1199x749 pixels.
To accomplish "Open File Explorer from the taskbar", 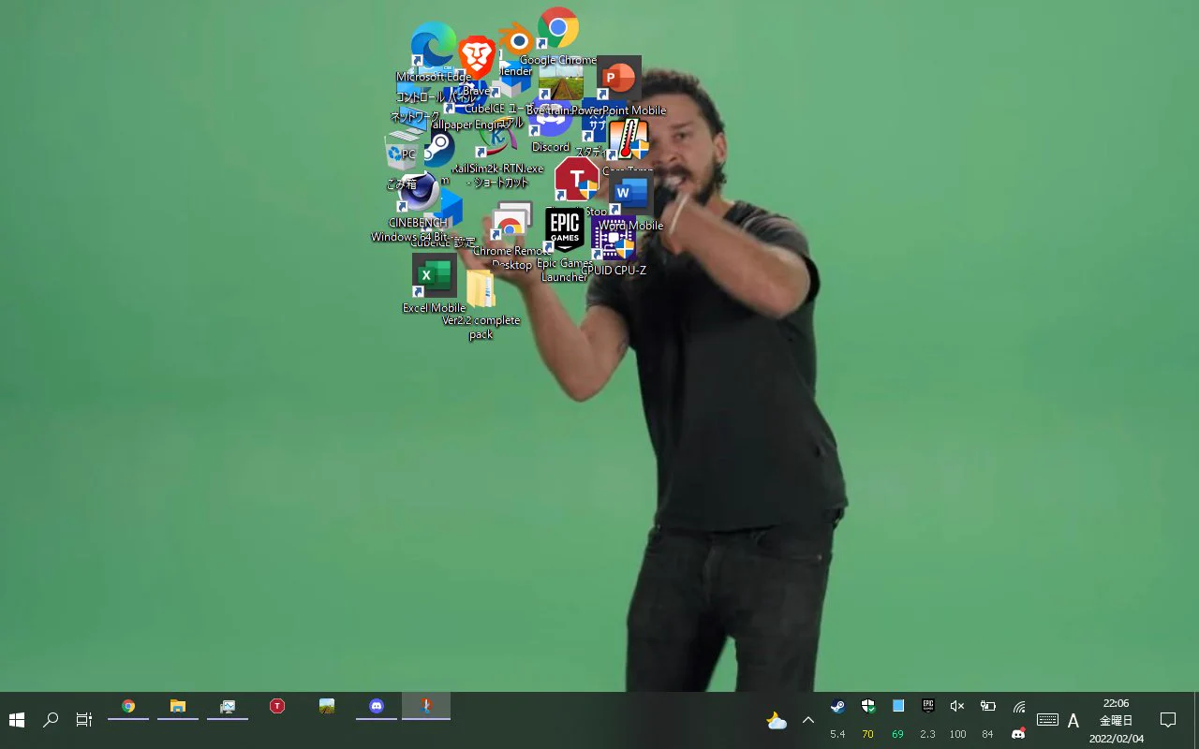I will click(x=177, y=707).
